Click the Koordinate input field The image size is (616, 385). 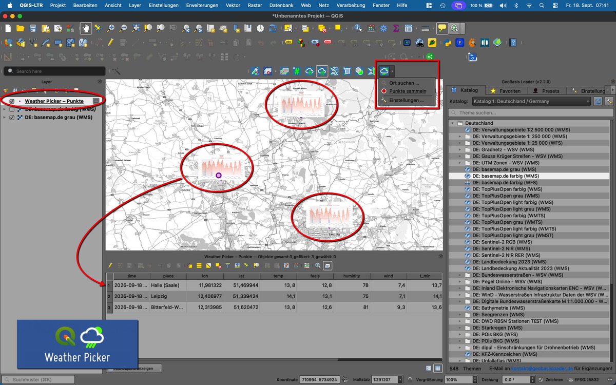[320, 379]
